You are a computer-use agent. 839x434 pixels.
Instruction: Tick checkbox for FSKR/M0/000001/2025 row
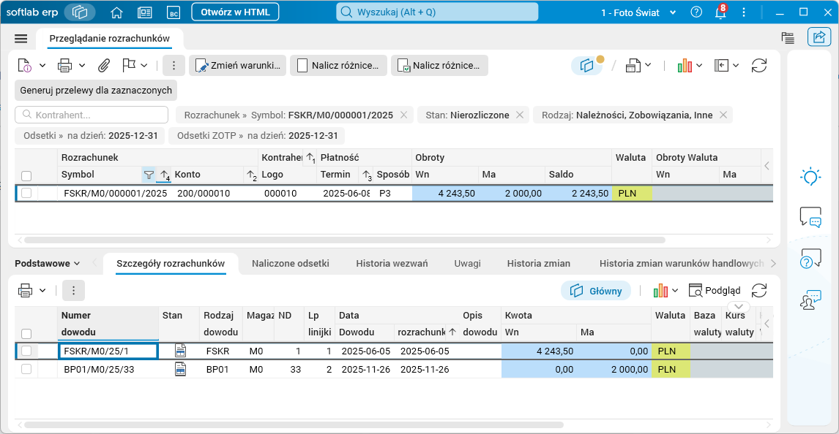[26, 193]
